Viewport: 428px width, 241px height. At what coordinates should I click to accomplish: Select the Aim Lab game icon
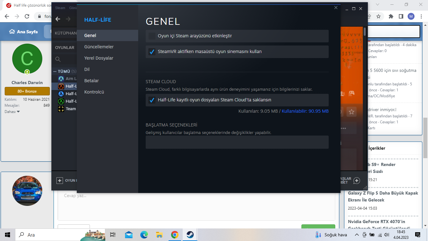(x=61, y=79)
